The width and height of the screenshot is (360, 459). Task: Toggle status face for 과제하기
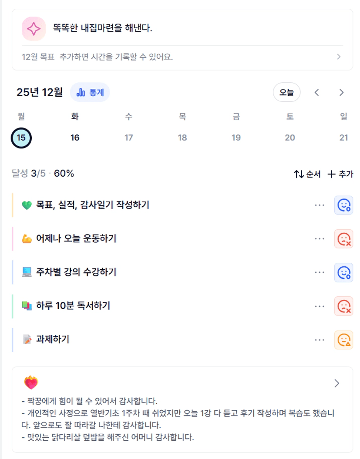[343, 340]
